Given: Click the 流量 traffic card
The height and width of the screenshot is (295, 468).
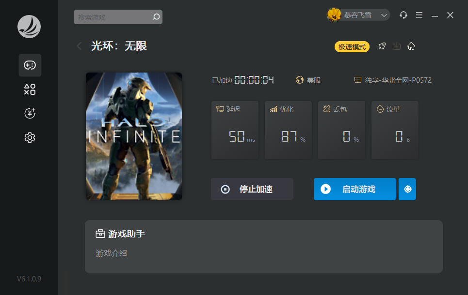Looking at the screenshot, I should point(395,130).
